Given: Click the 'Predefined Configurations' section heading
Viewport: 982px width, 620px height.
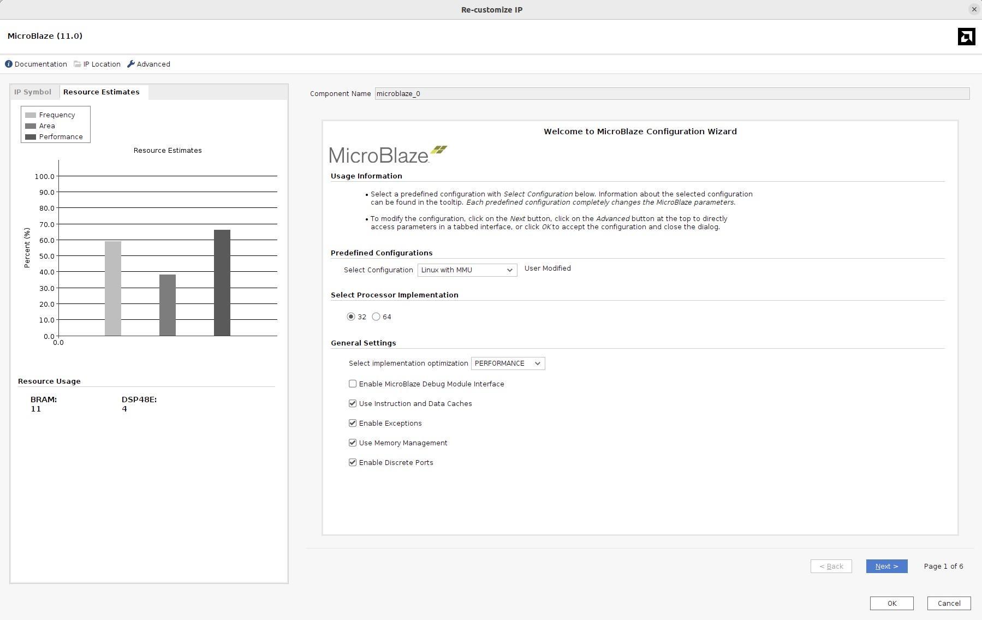Looking at the screenshot, I should tap(382, 253).
